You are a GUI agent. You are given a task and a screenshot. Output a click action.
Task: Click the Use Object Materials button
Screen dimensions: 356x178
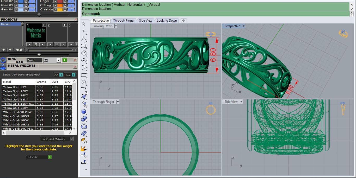pos(57,139)
